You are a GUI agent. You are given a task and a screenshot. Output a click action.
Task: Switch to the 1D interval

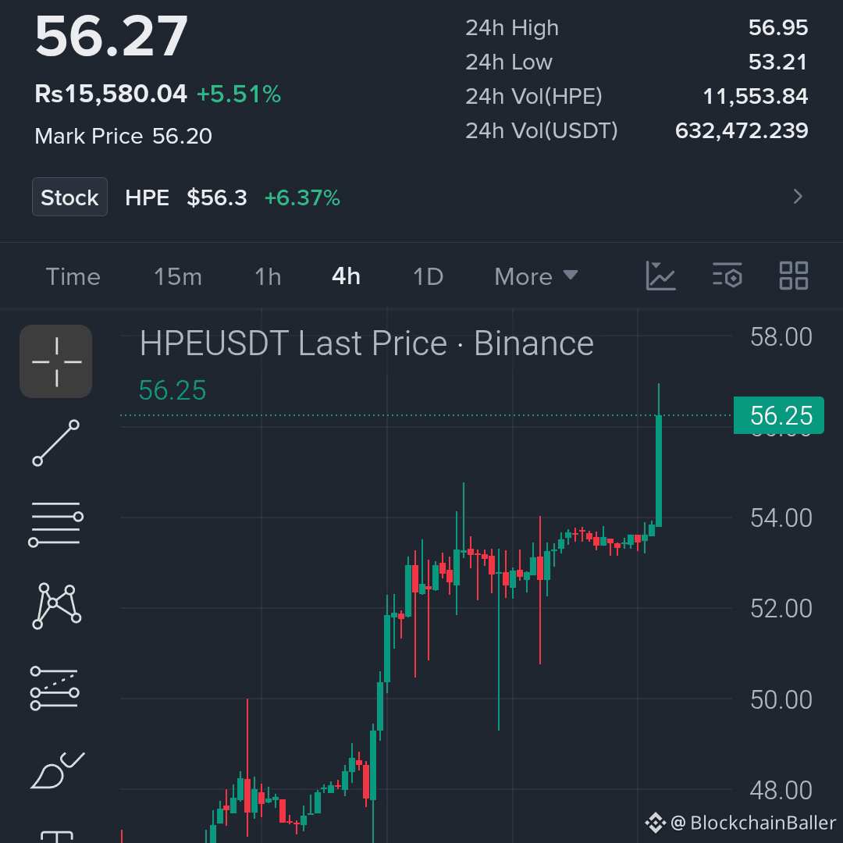(x=428, y=277)
